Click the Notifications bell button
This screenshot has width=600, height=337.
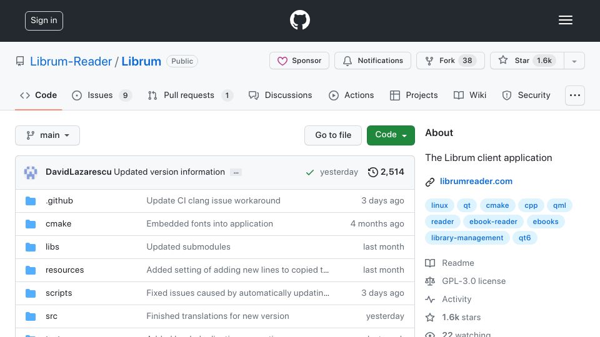click(372, 61)
